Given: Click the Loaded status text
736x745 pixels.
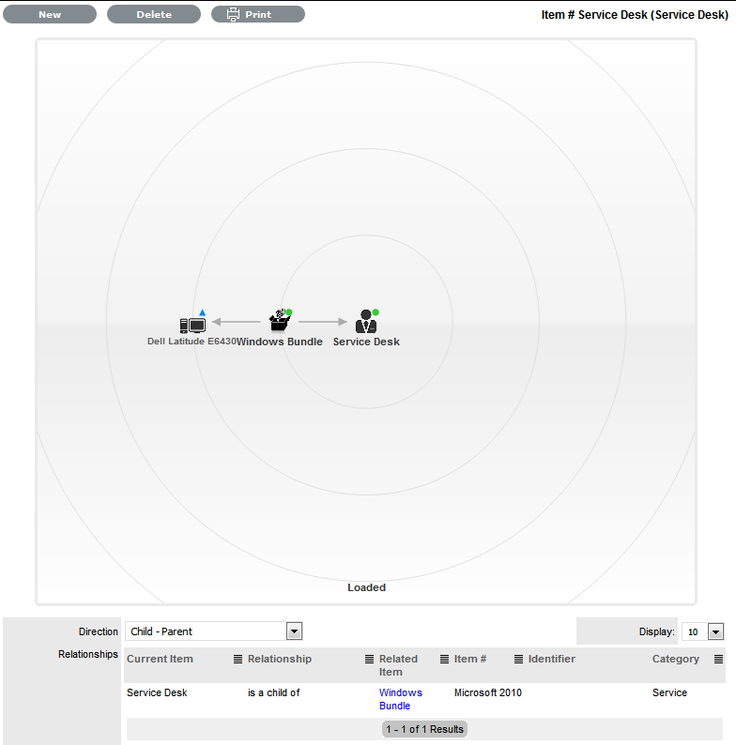Looking at the screenshot, I should click(366, 587).
